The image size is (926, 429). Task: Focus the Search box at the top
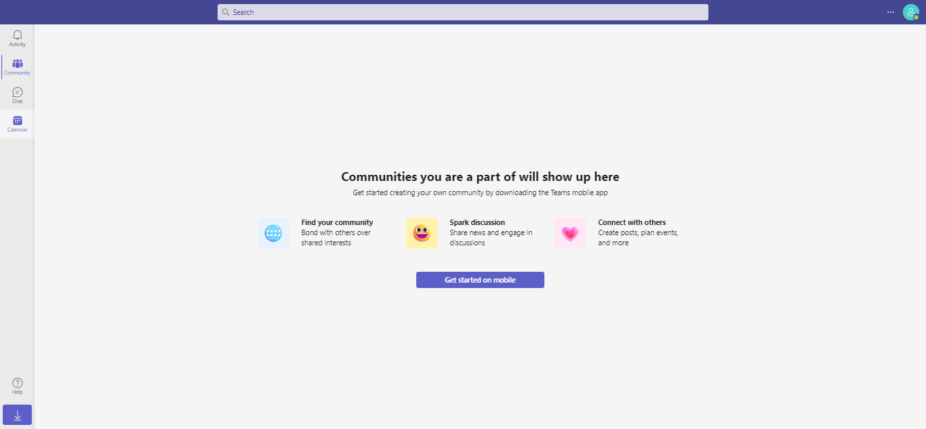tap(463, 12)
